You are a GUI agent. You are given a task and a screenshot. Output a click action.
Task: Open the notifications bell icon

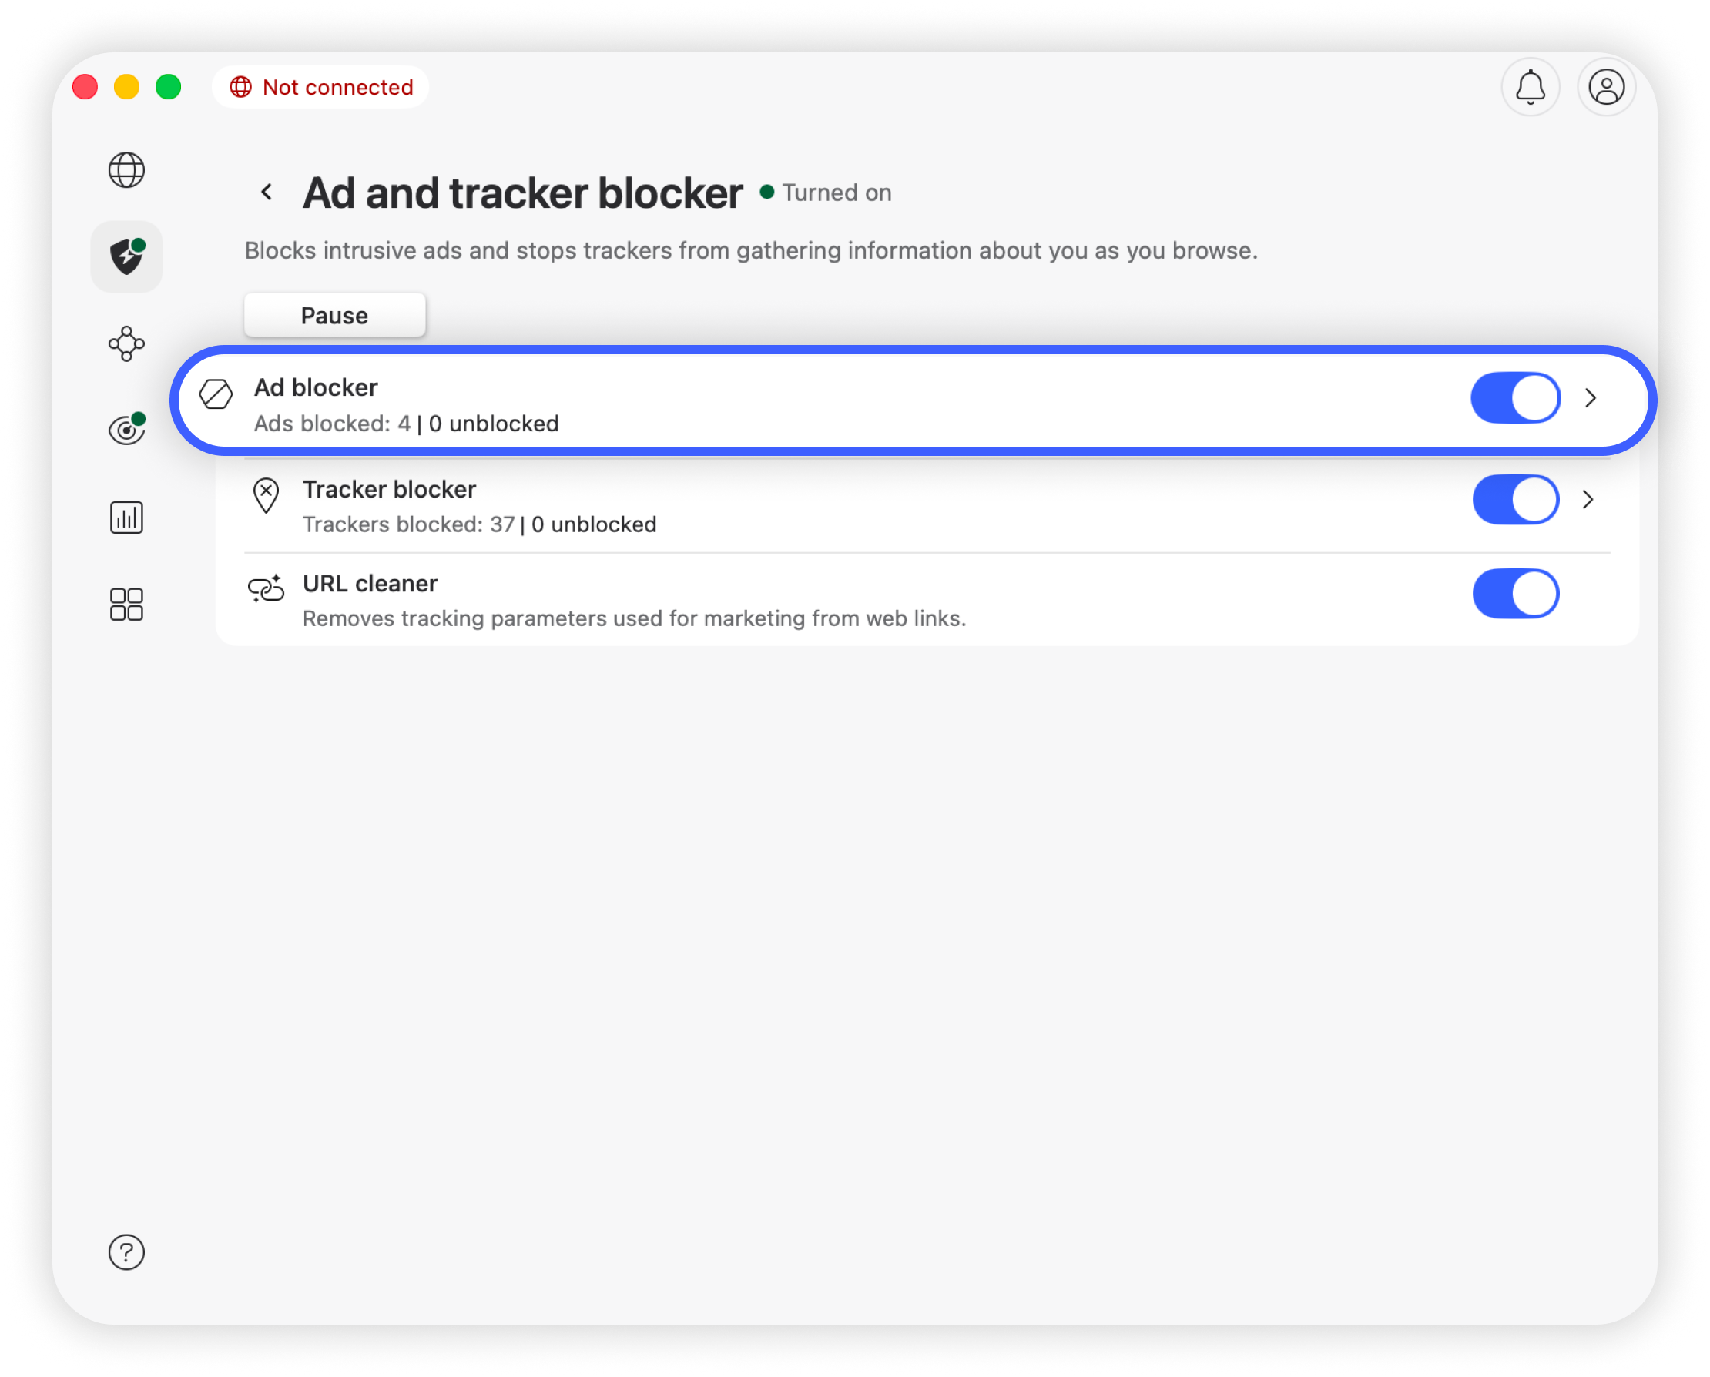coord(1530,87)
